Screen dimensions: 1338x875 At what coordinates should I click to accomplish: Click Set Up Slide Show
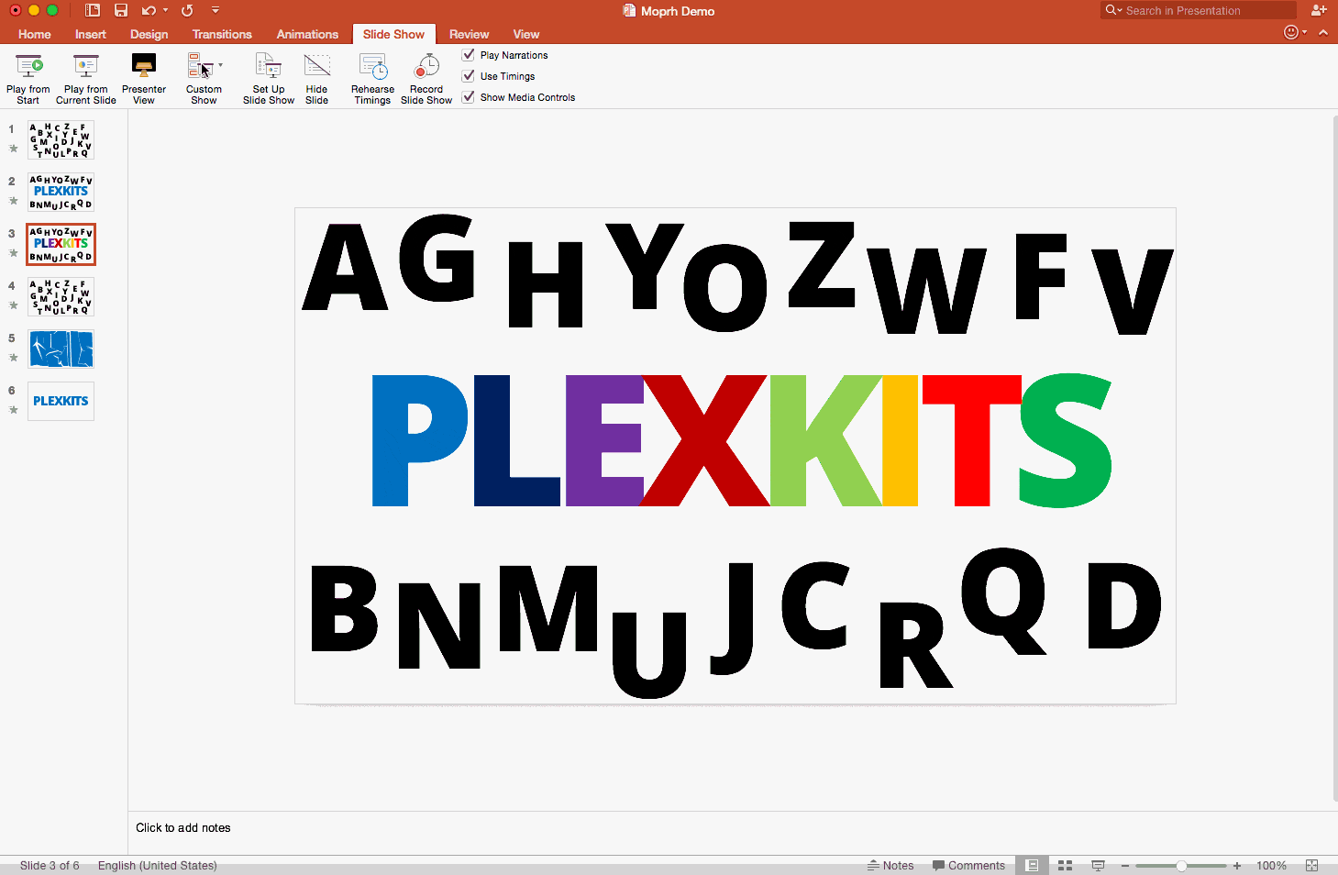pyautogui.click(x=268, y=77)
